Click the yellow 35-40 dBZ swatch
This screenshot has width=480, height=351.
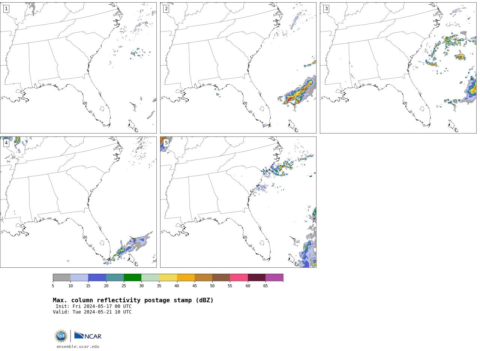pyautogui.click(x=168, y=277)
